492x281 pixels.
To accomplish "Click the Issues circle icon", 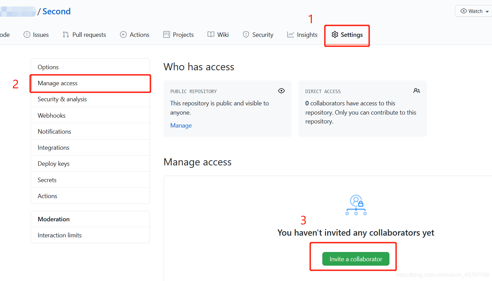I will (27, 34).
